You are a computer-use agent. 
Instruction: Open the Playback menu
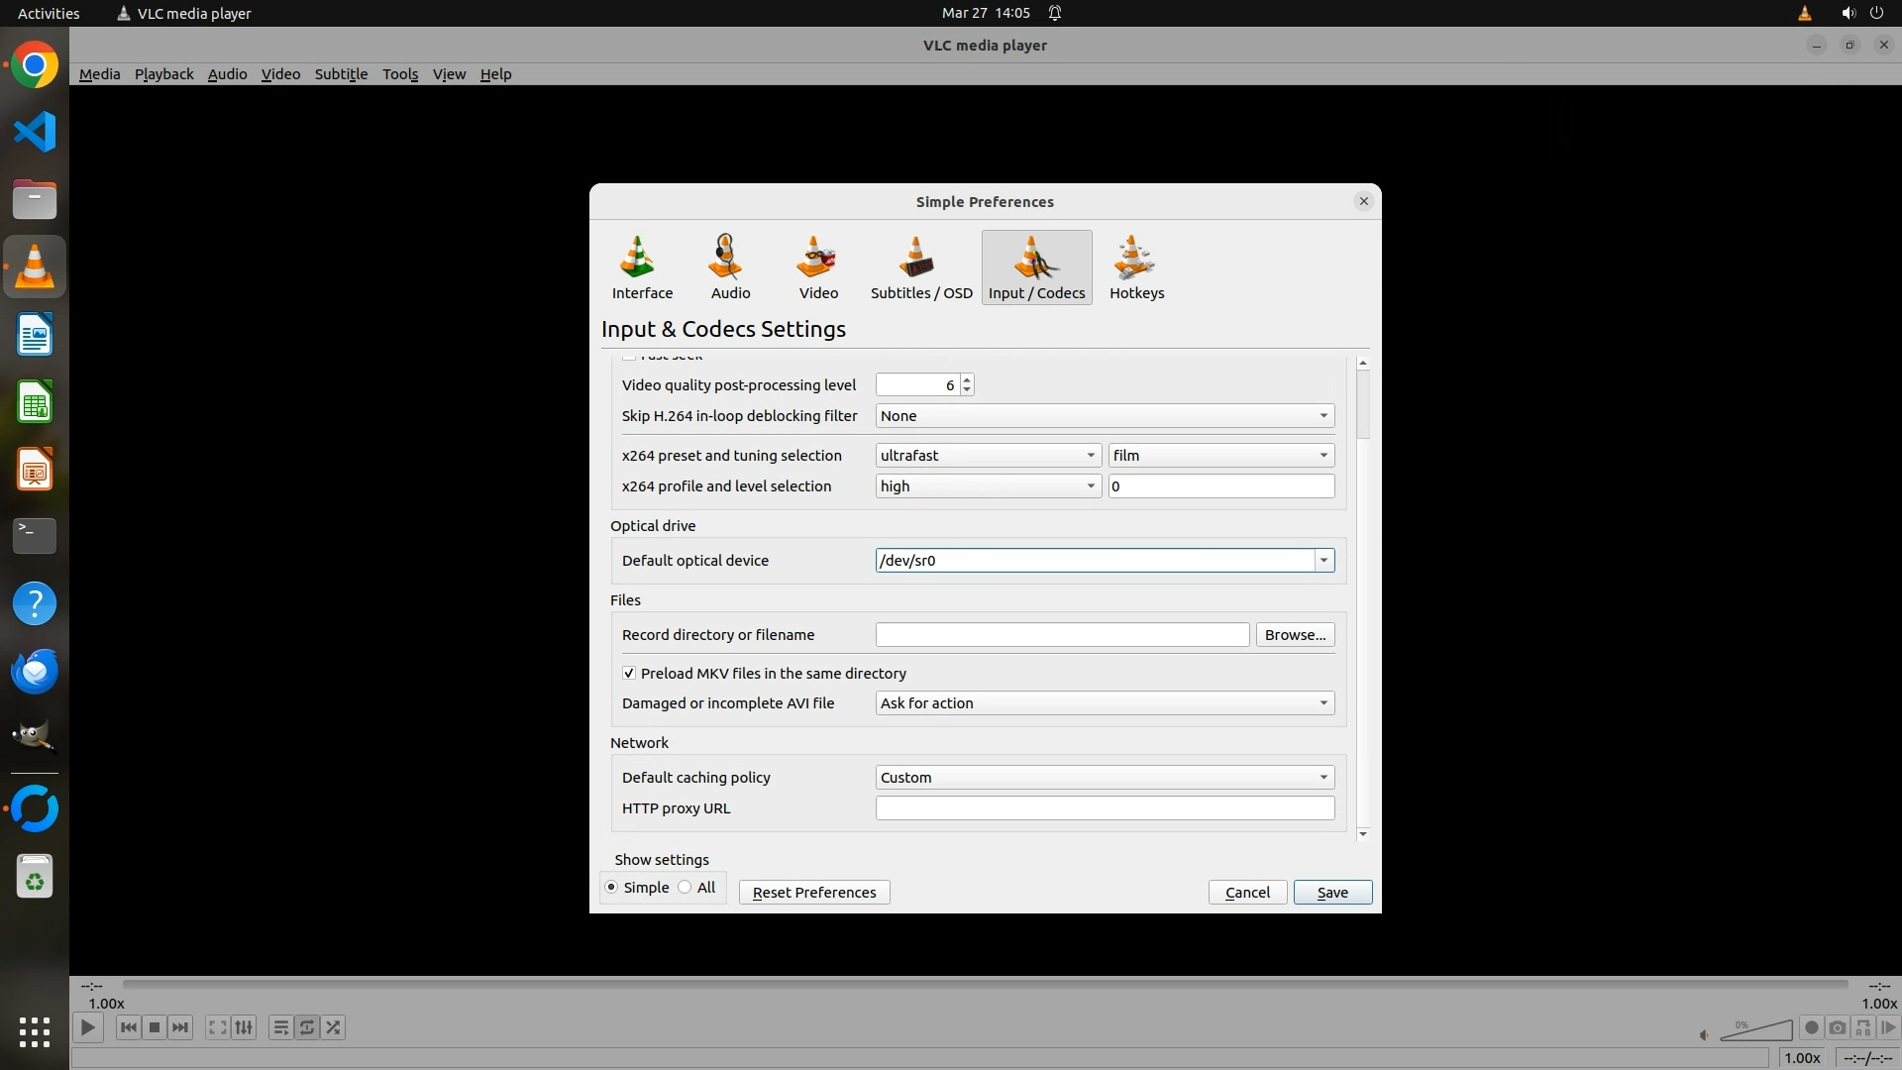coord(163,74)
